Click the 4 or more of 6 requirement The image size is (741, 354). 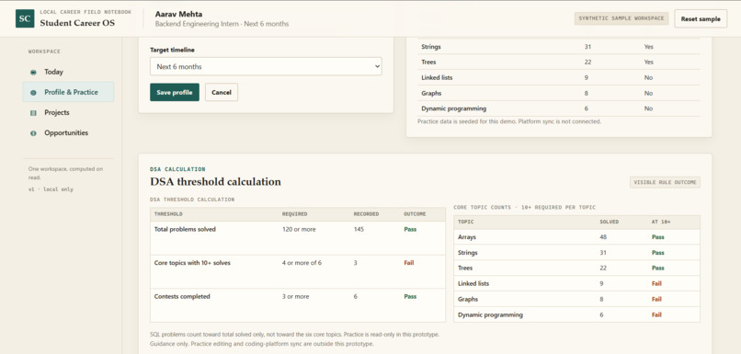(302, 263)
